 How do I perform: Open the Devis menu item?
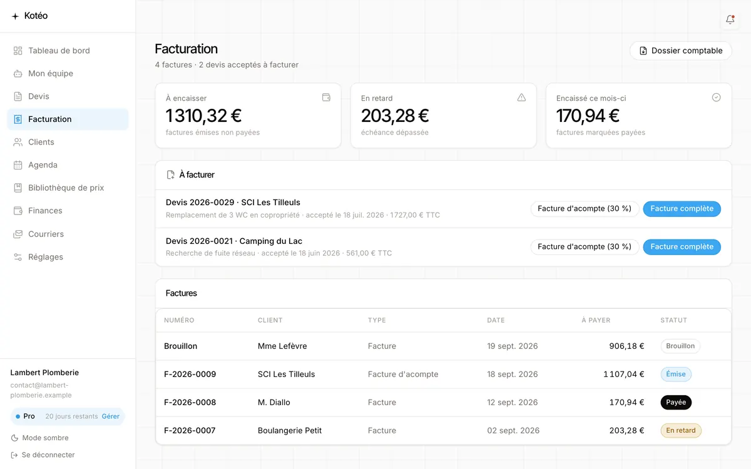(68, 96)
